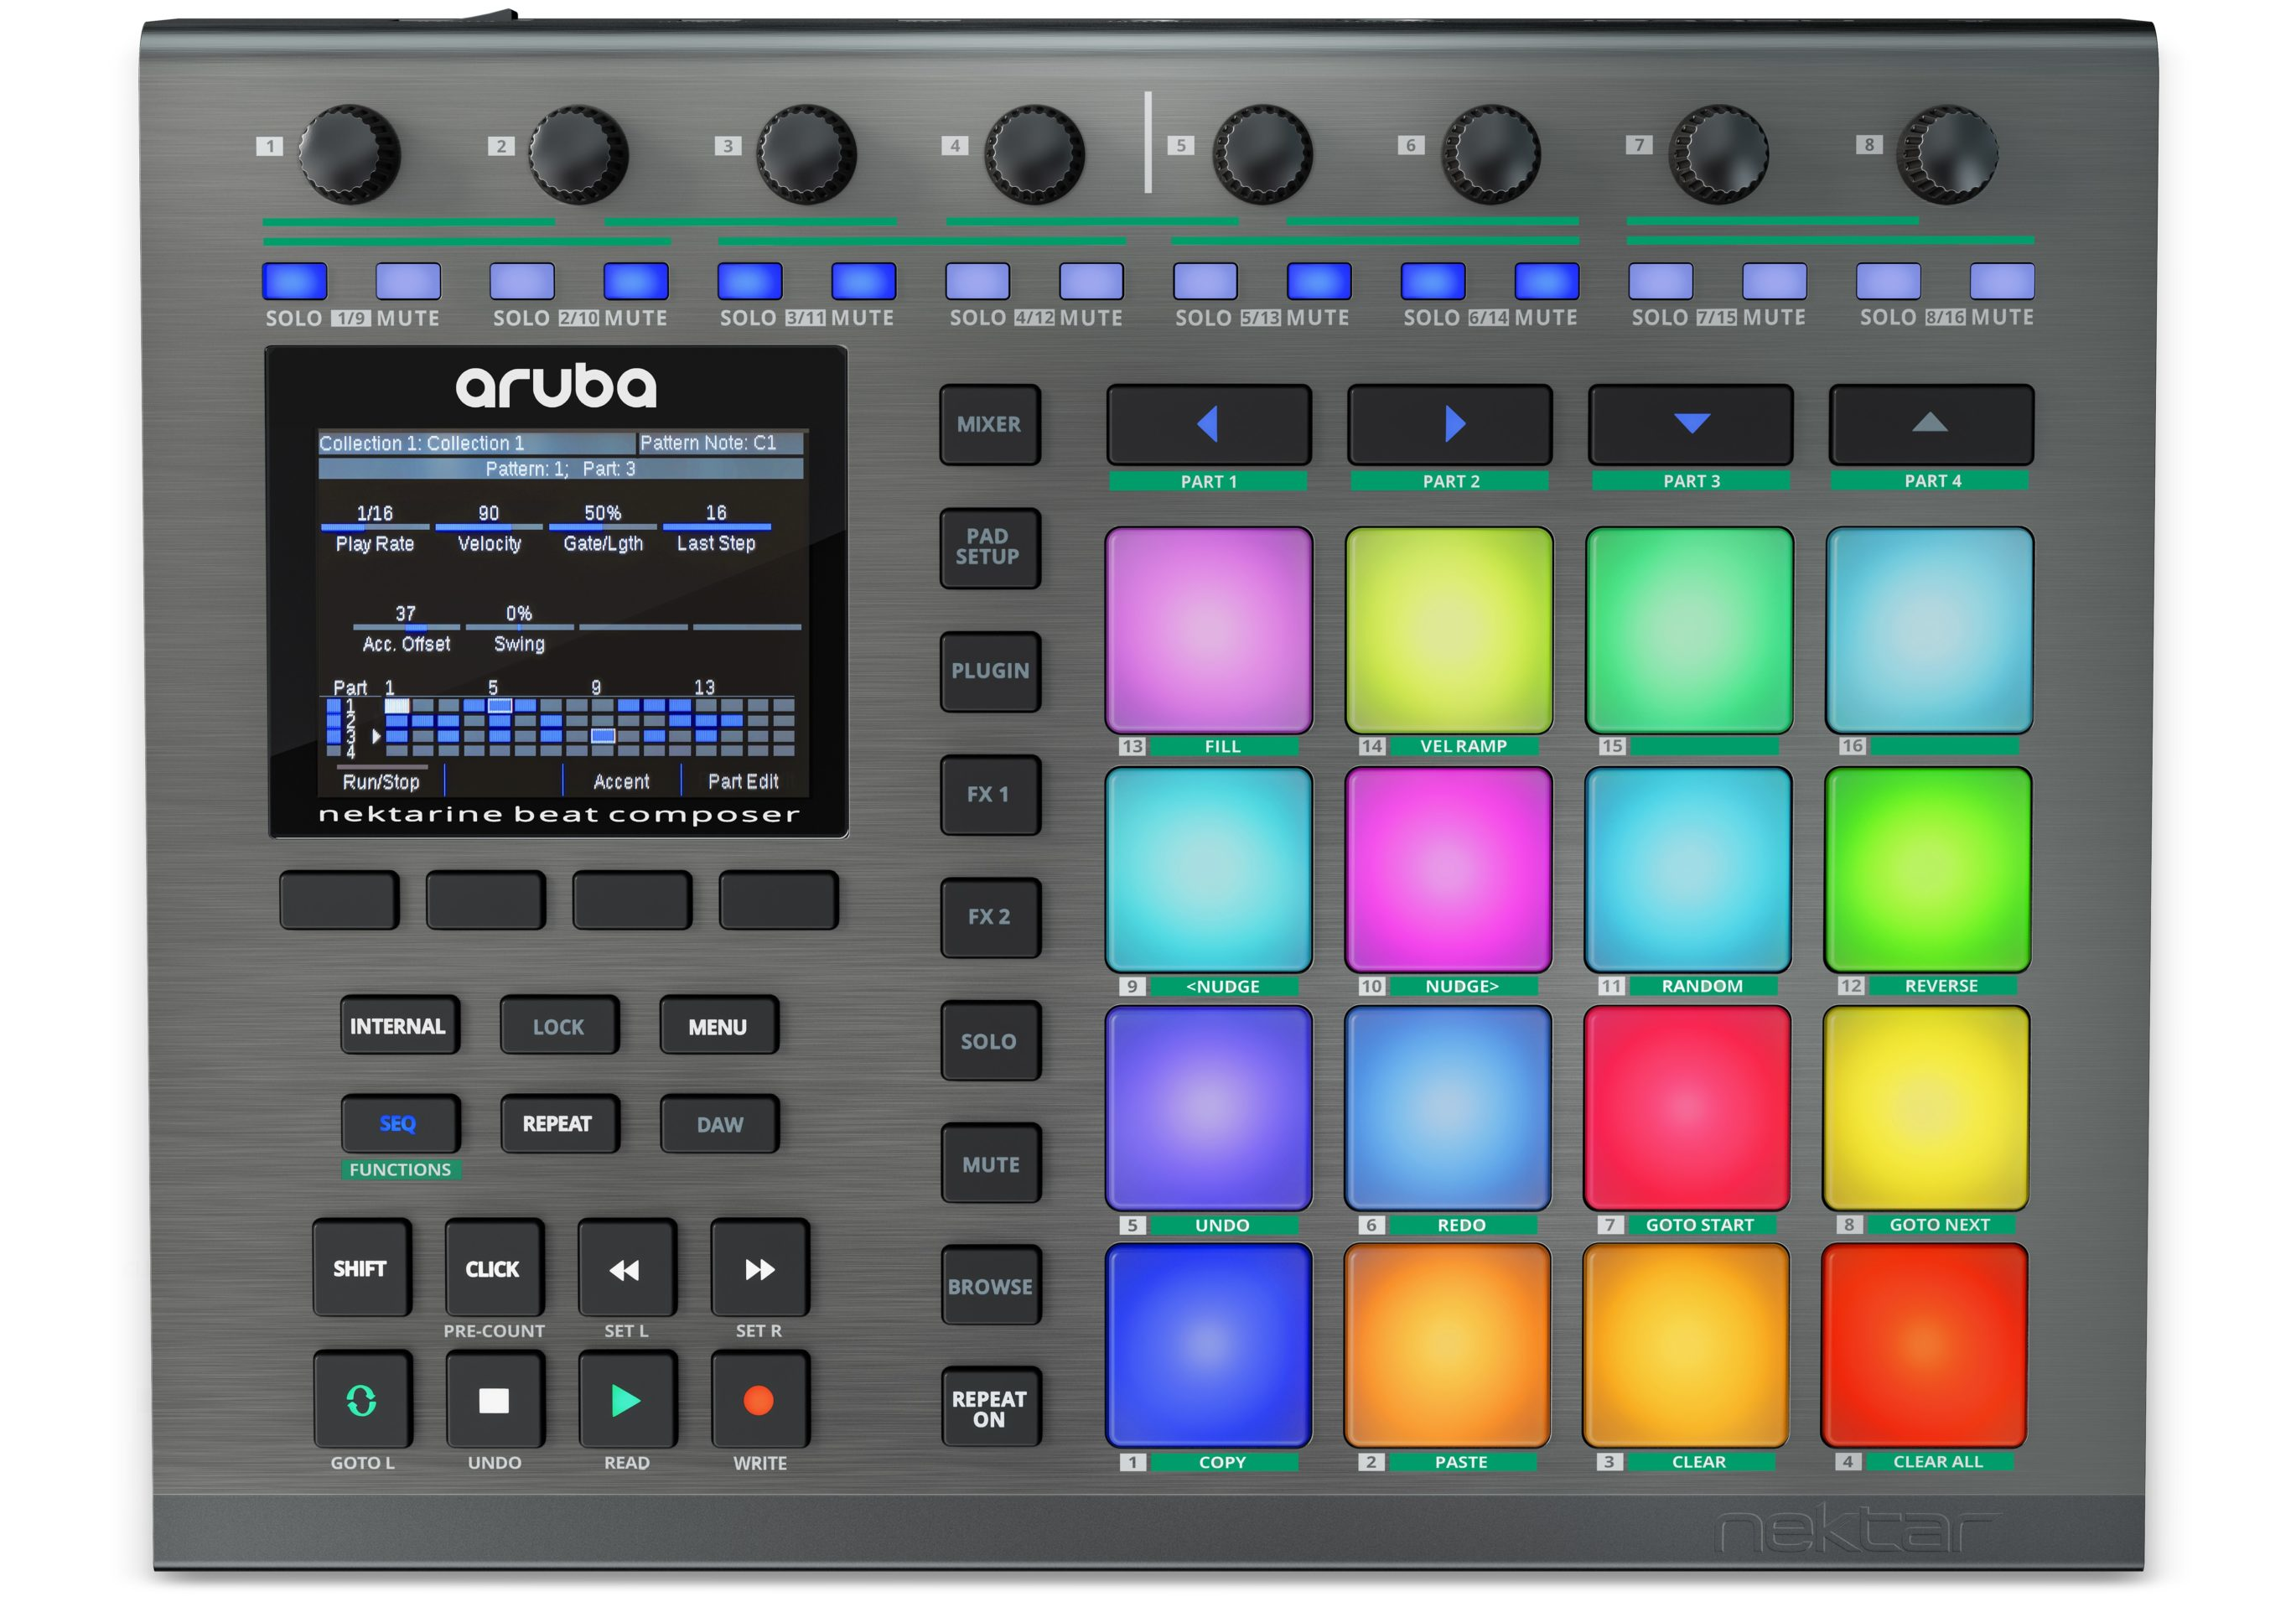Tap red pad 4 CLEAR ALL

pos(1925,1345)
